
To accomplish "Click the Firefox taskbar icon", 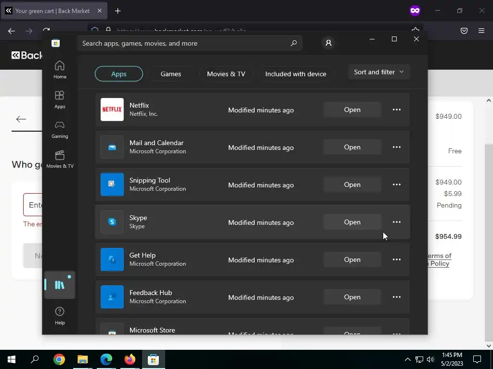I will coord(130,359).
